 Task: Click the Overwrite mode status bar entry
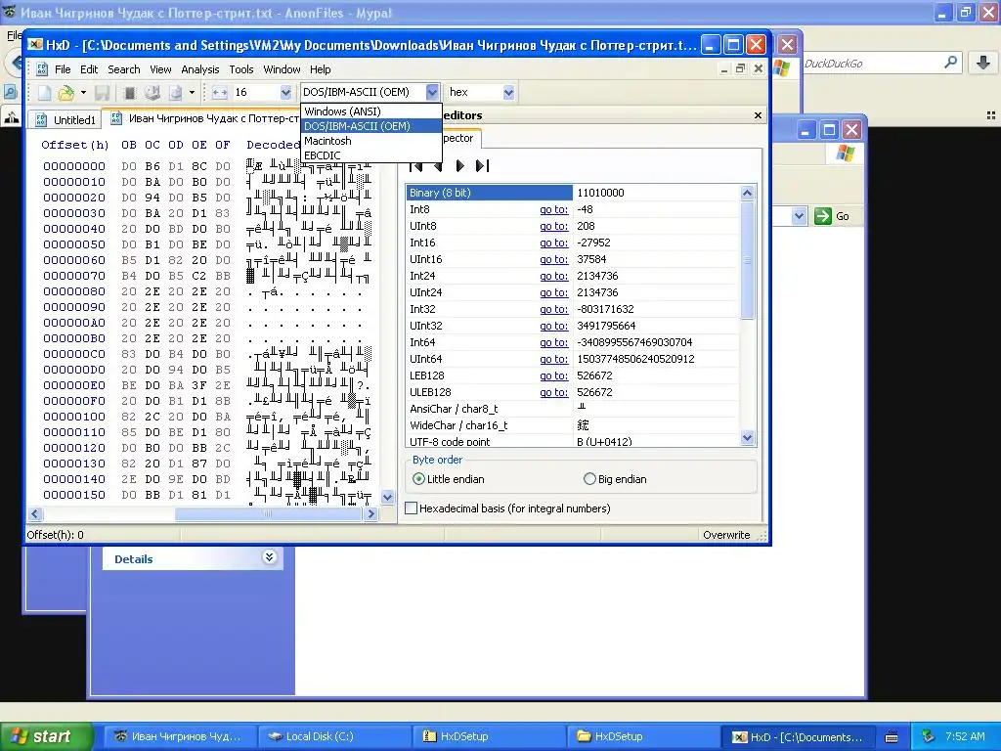pos(726,535)
